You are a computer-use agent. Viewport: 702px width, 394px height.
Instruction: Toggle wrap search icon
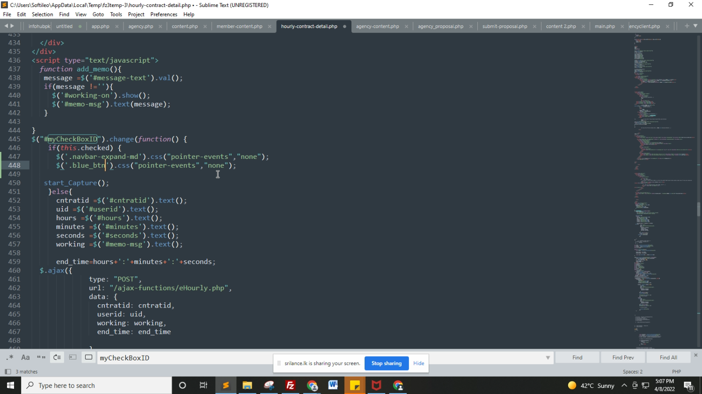[57, 358]
